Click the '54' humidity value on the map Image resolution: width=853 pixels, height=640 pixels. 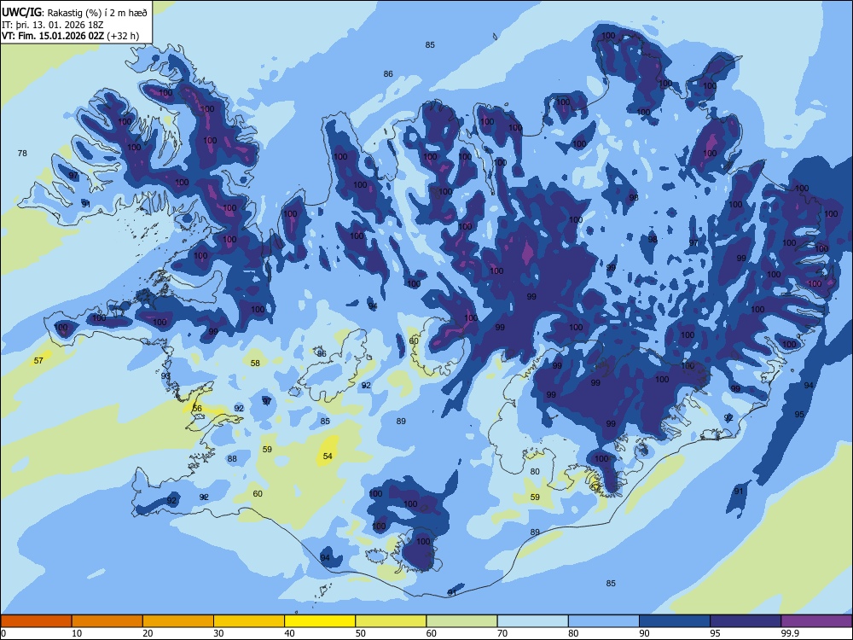click(328, 456)
